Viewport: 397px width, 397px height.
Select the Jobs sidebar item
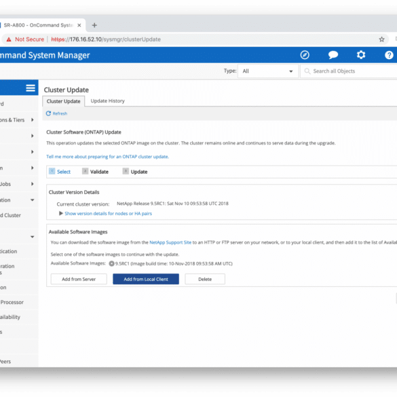(x=5, y=184)
